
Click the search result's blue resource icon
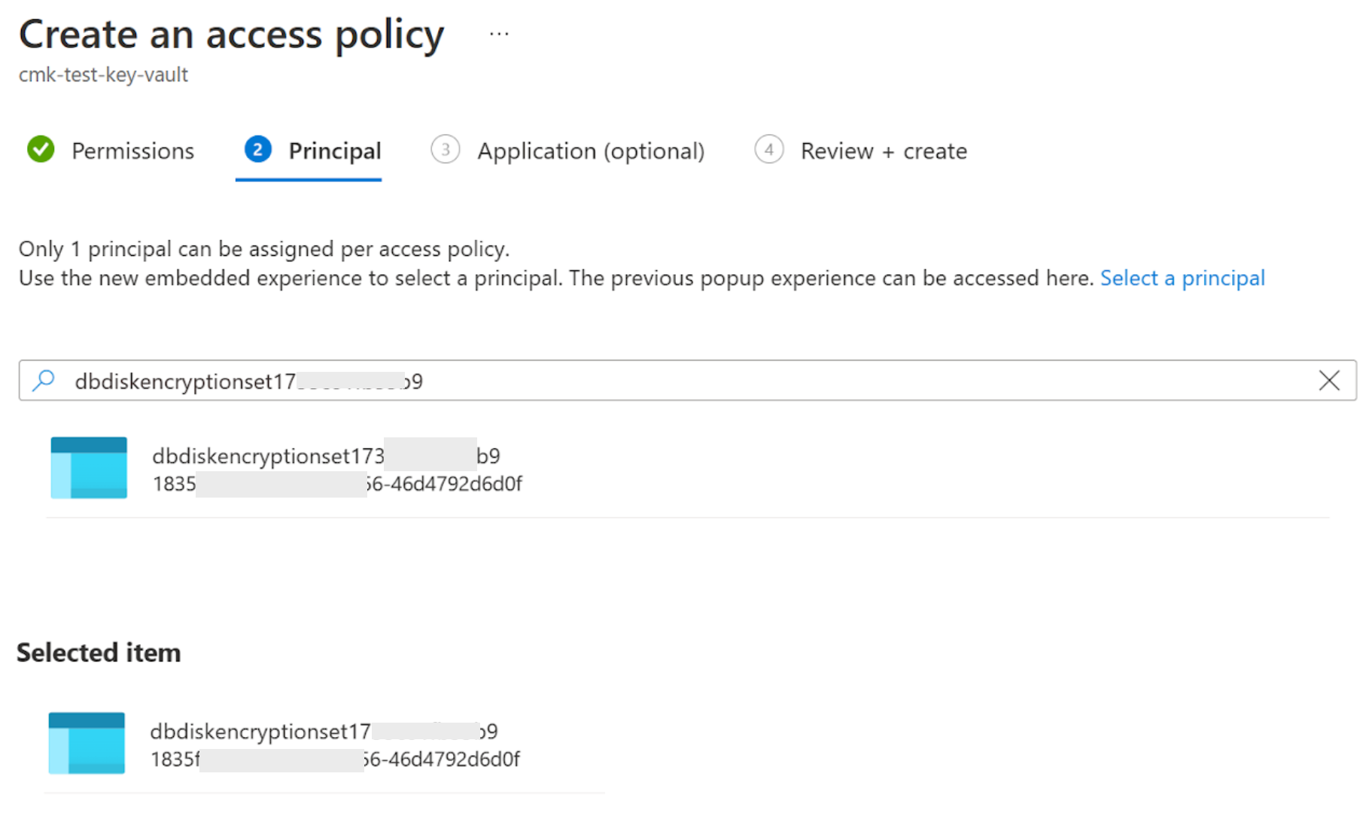(89, 467)
